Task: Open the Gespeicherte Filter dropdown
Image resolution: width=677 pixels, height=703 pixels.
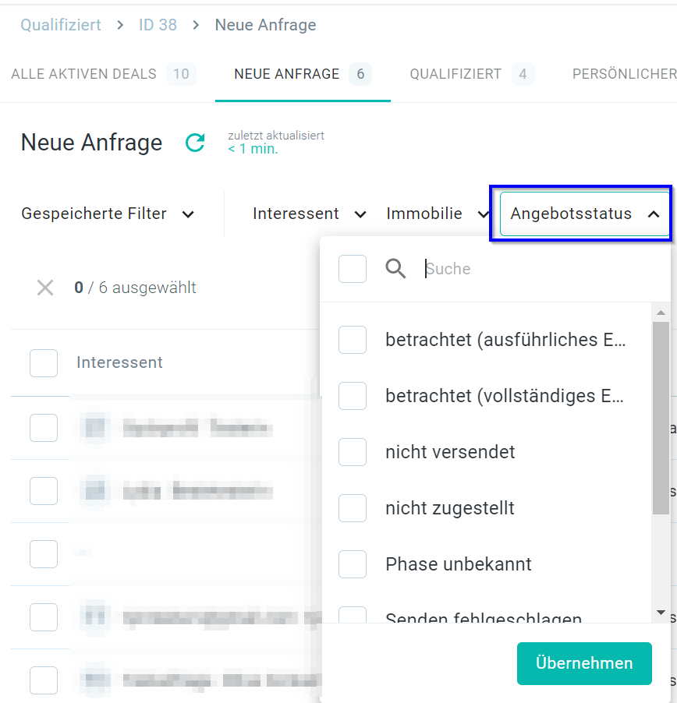Action: pyautogui.click(x=108, y=214)
